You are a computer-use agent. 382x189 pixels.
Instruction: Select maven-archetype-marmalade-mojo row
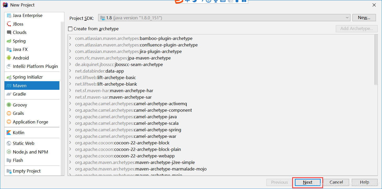[221, 169]
